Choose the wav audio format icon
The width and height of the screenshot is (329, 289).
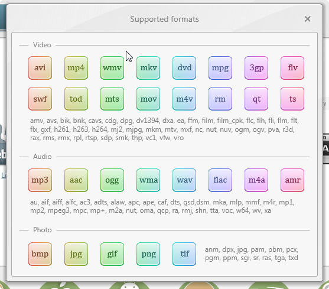point(184,180)
